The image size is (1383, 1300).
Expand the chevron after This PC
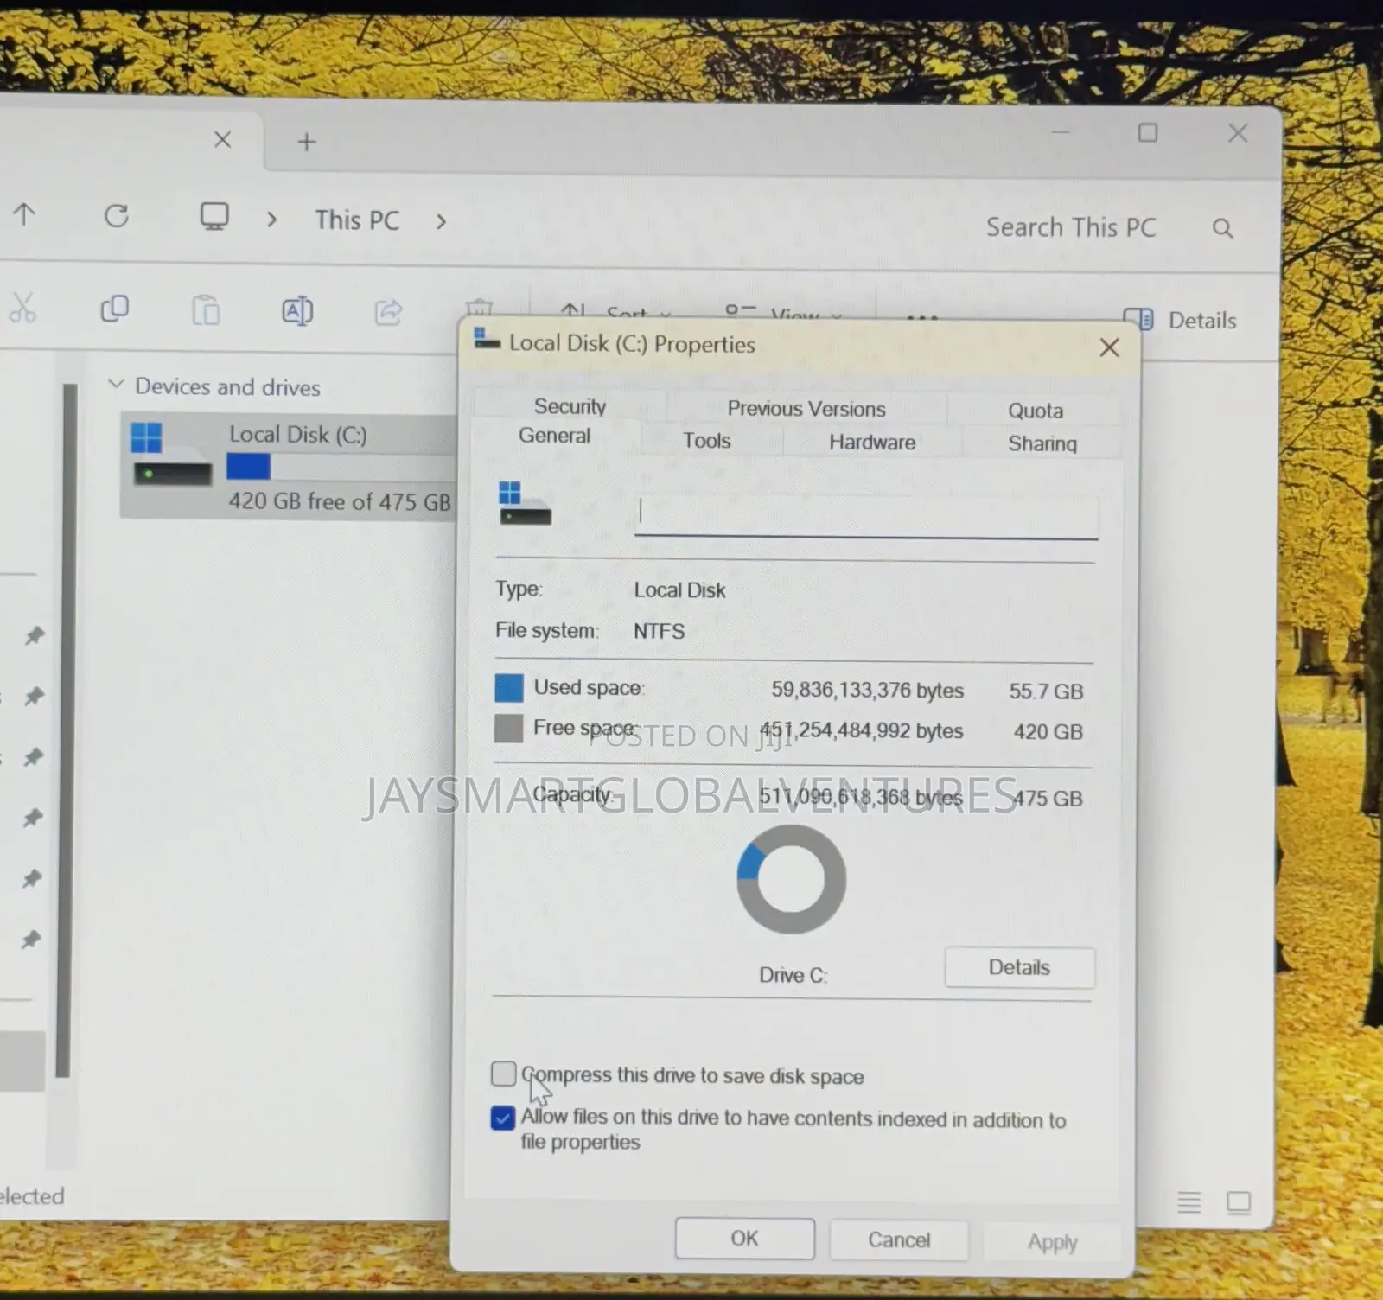tap(442, 222)
